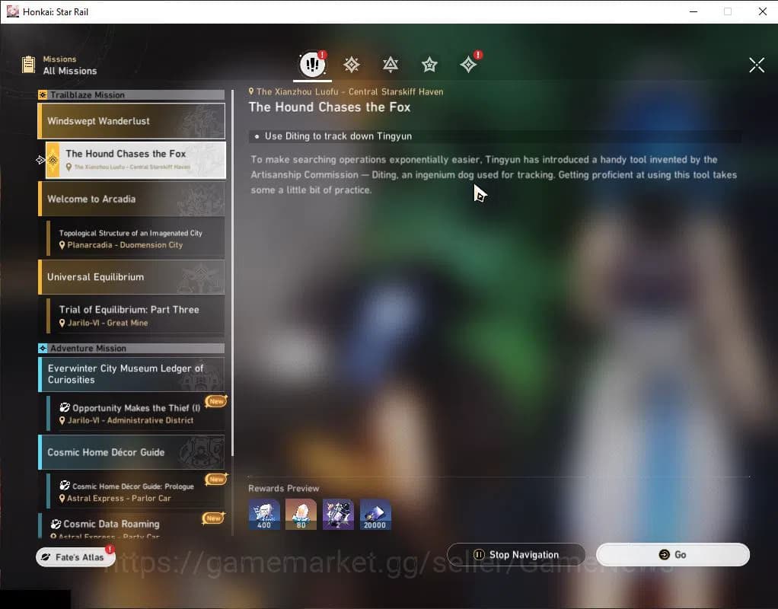Screen dimensions: 778x609
Task: View the 80 Stellar Jade reward icon
Action: pyautogui.click(x=301, y=514)
